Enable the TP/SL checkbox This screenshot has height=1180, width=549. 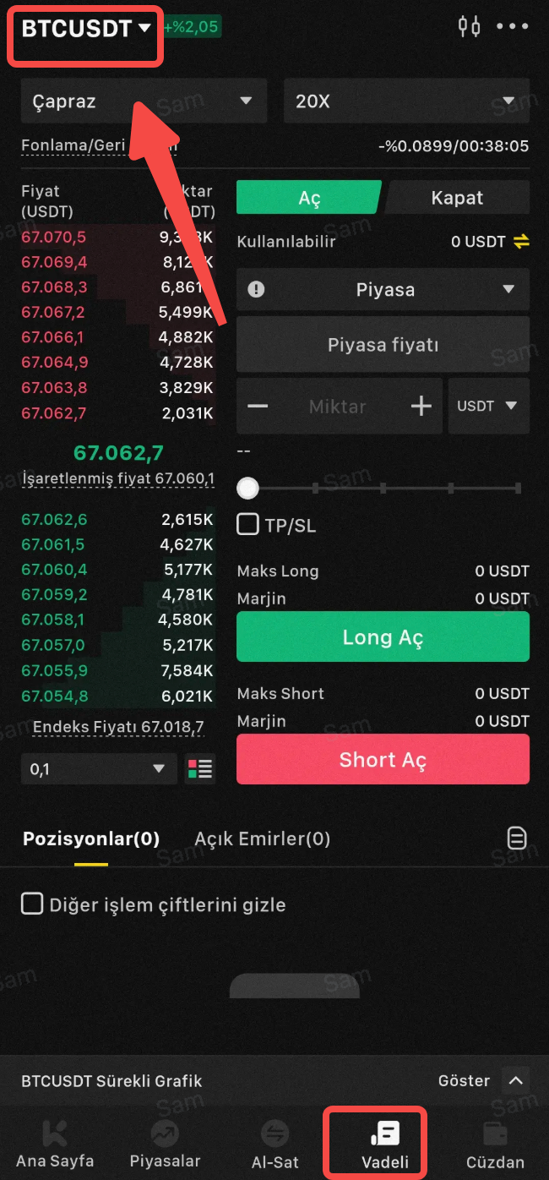tap(248, 525)
